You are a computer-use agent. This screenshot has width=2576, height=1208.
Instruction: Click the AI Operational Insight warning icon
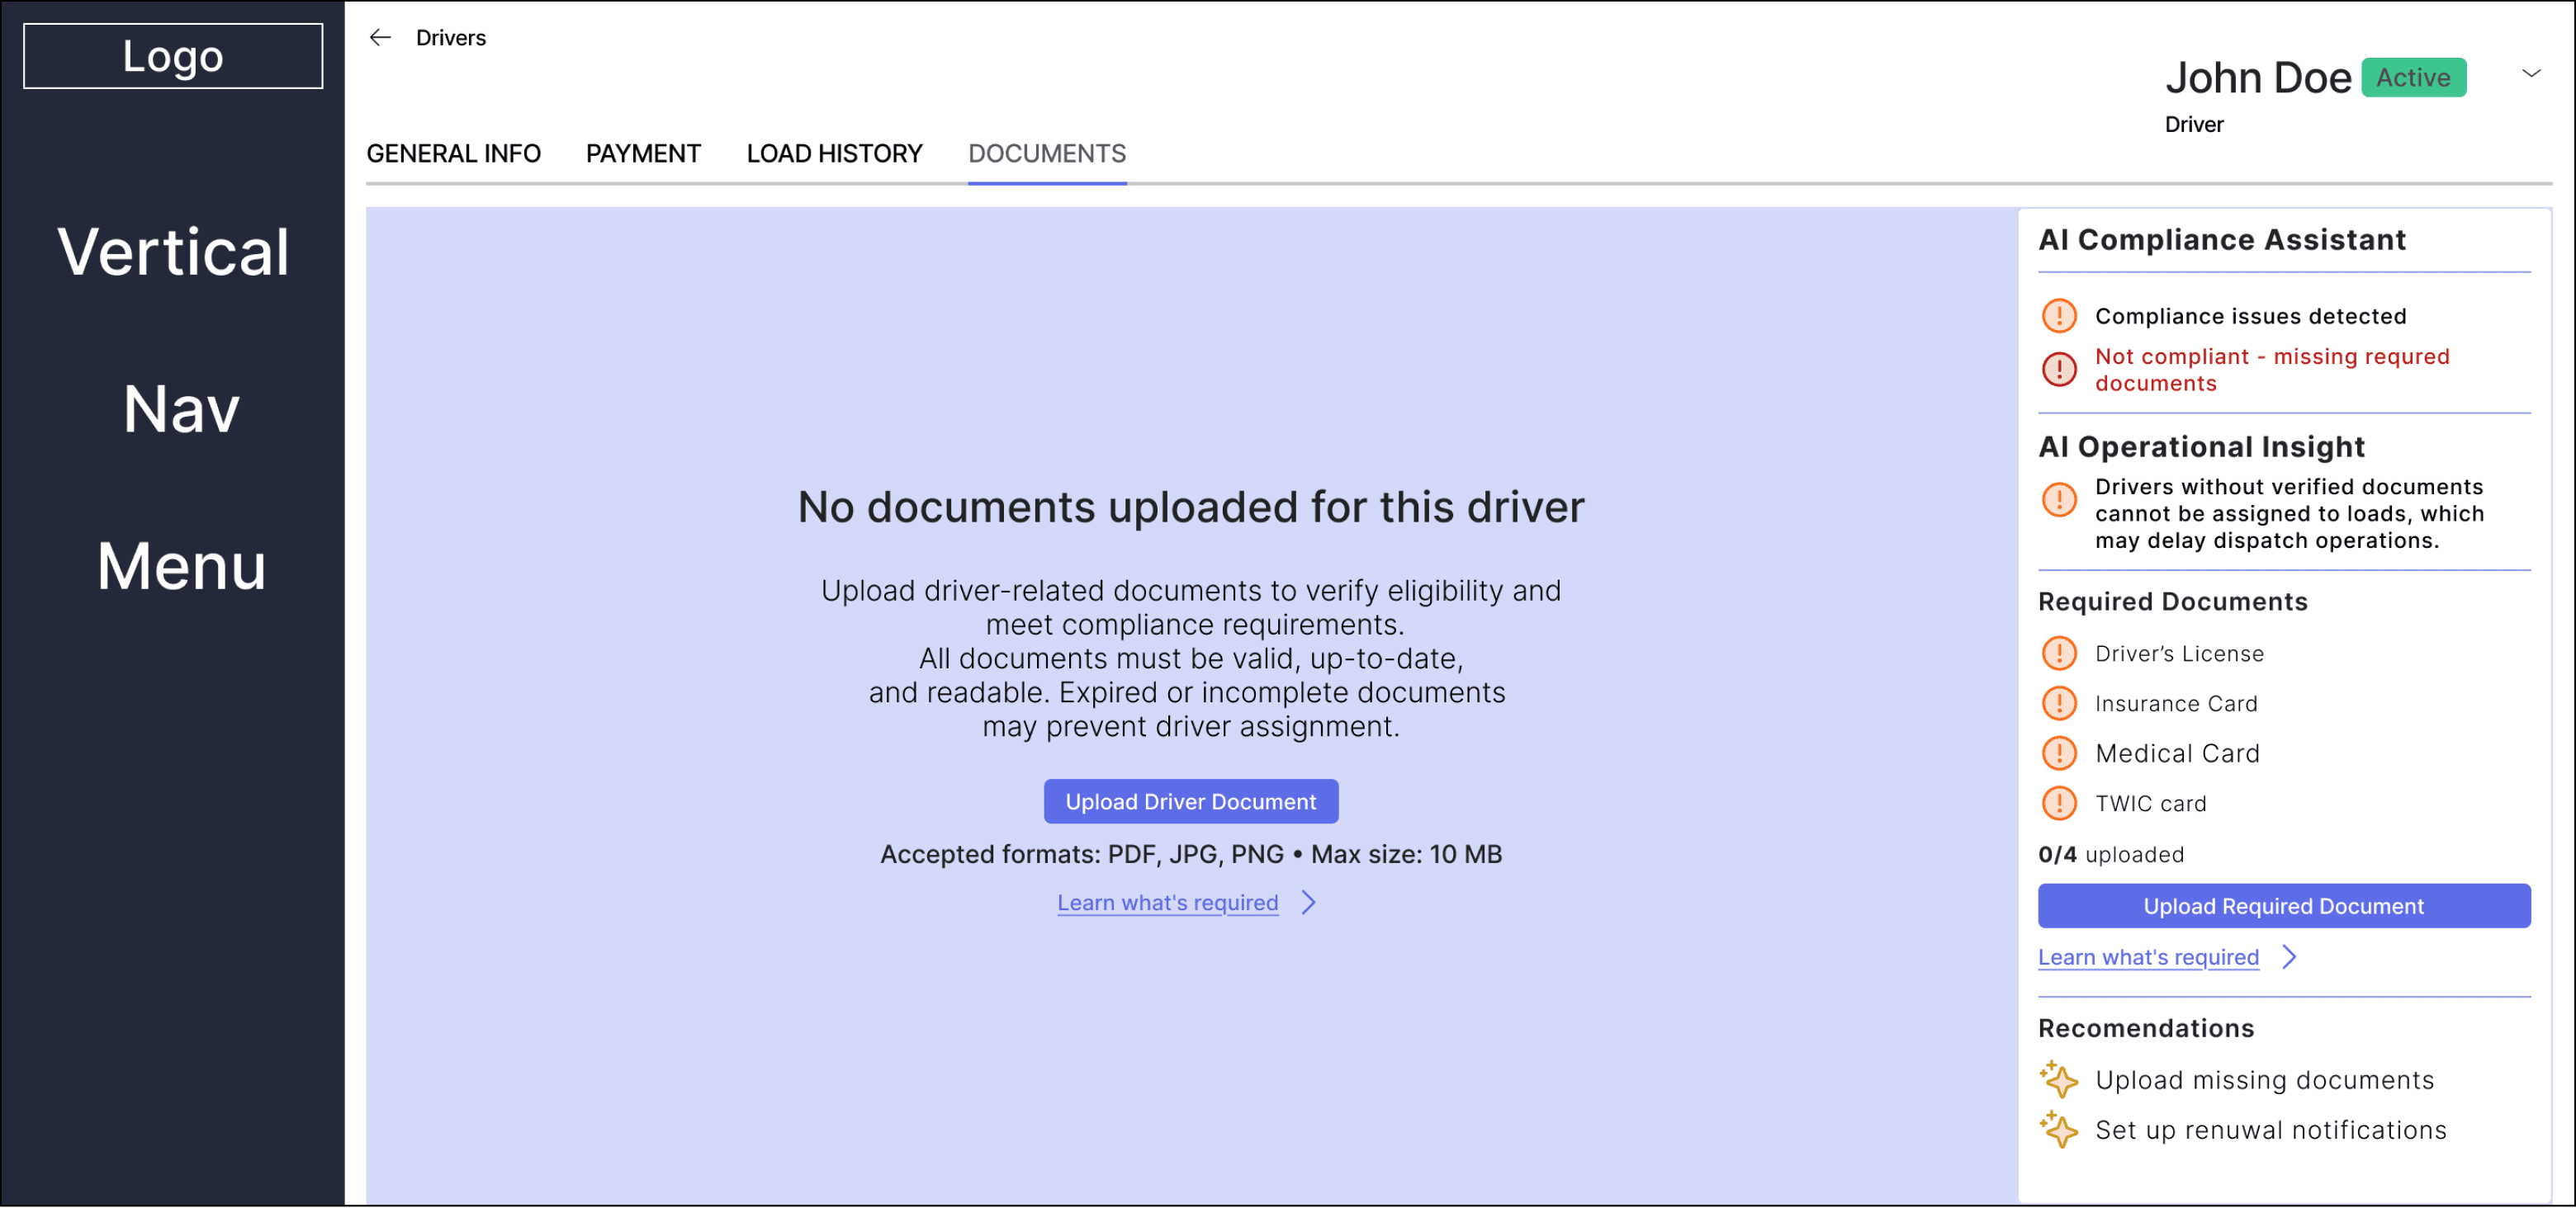coord(2059,498)
